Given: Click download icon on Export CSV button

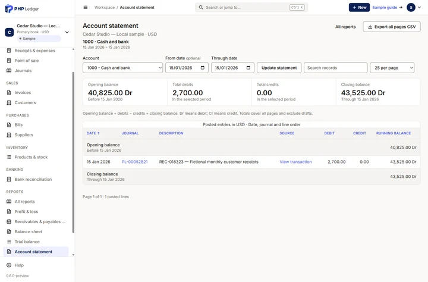Looking at the screenshot, I should pyautogui.click(x=370, y=27).
